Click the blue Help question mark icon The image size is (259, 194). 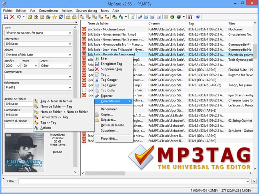(x=198, y=17)
